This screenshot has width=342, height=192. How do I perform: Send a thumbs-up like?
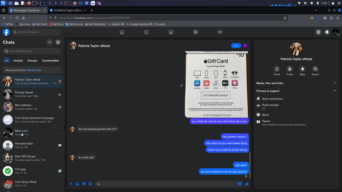pos(247,184)
